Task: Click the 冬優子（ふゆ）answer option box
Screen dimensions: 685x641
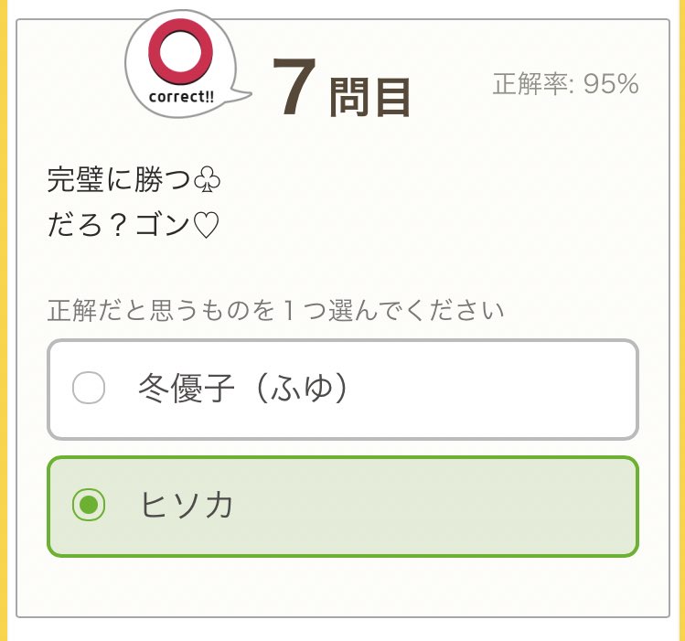Action: pyautogui.click(x=343, y=390)
